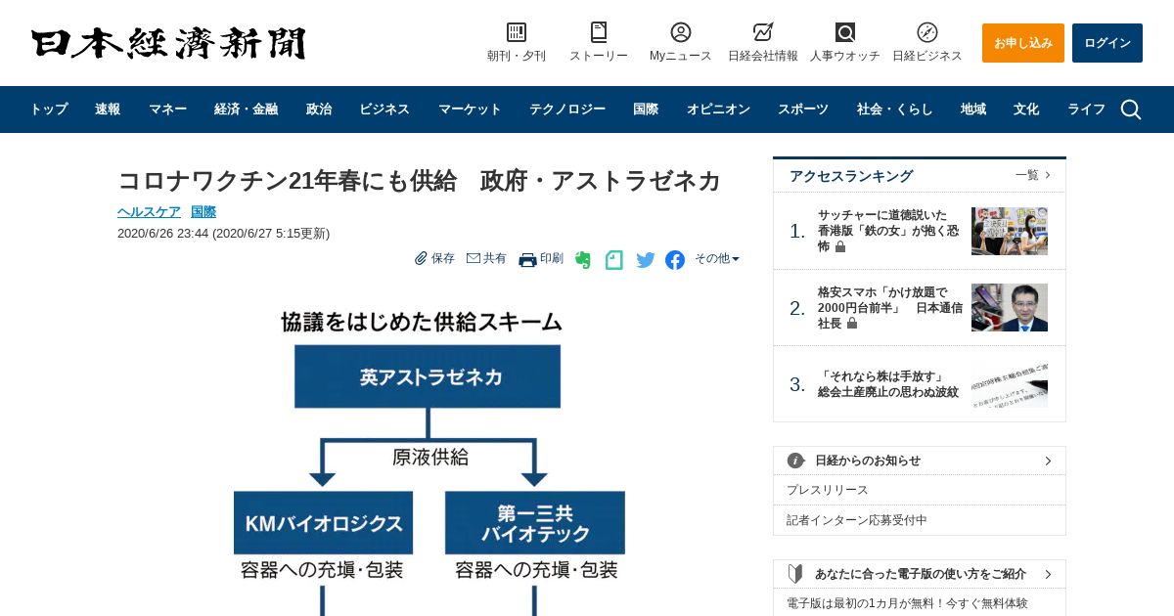Open the 朝刊・夕刊 newspaper icon
The image size is (1174, 616).
pyautogui.click(x=517, y=32)
